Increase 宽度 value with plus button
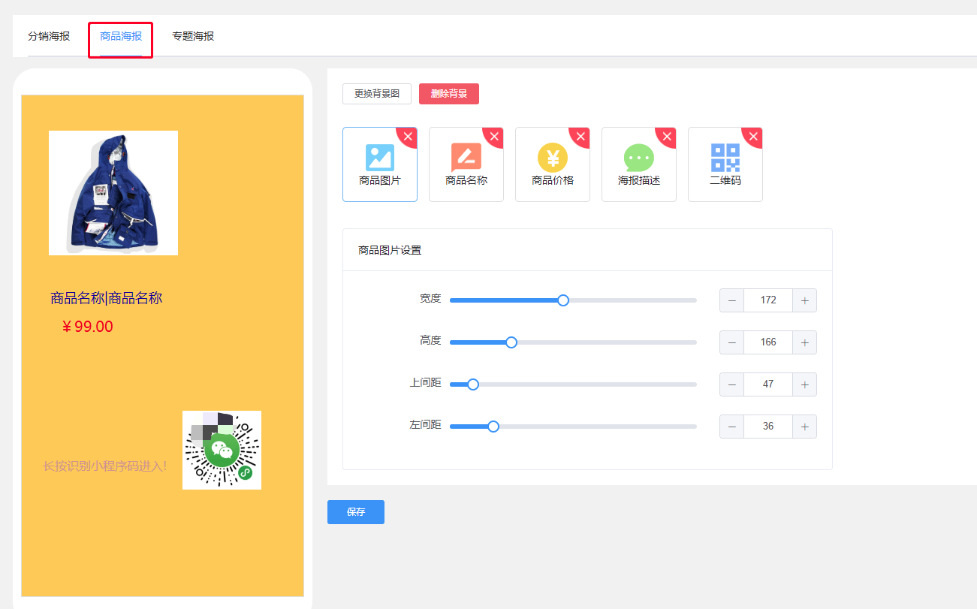This screenshot has width=977, height=609. 804,300
